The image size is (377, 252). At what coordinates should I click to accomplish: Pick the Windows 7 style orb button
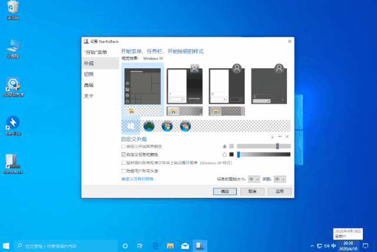click(167, 126)
